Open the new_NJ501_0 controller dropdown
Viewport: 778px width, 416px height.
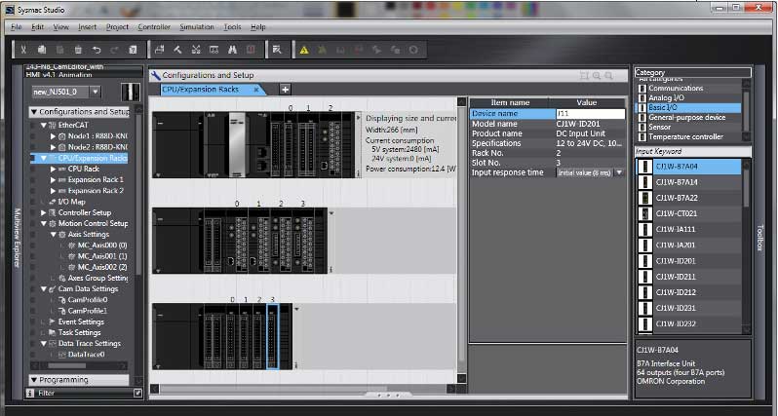(x=96, y=92)
